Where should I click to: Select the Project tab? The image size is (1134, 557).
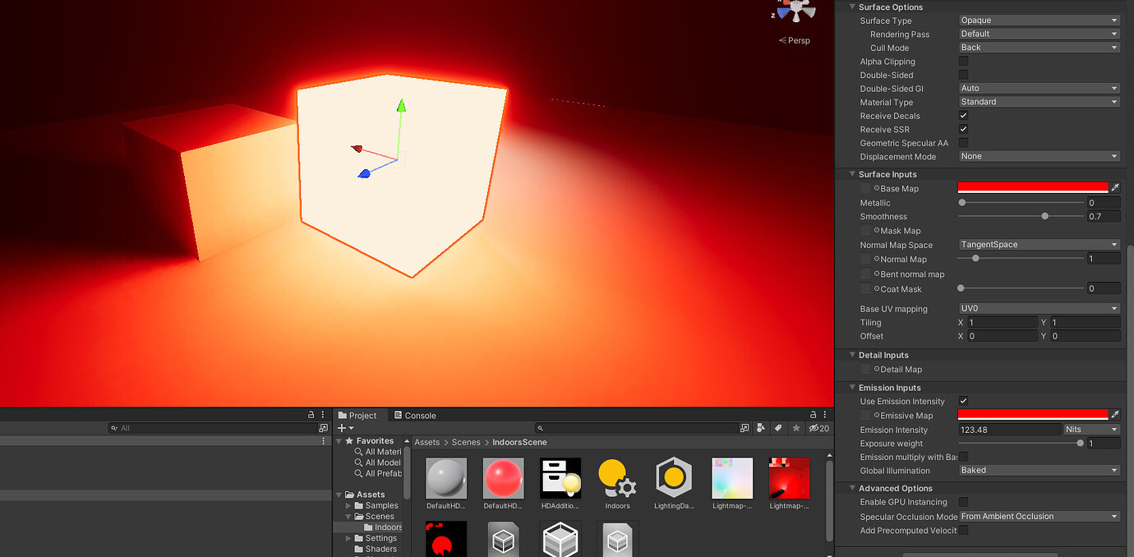pos(359,415)
